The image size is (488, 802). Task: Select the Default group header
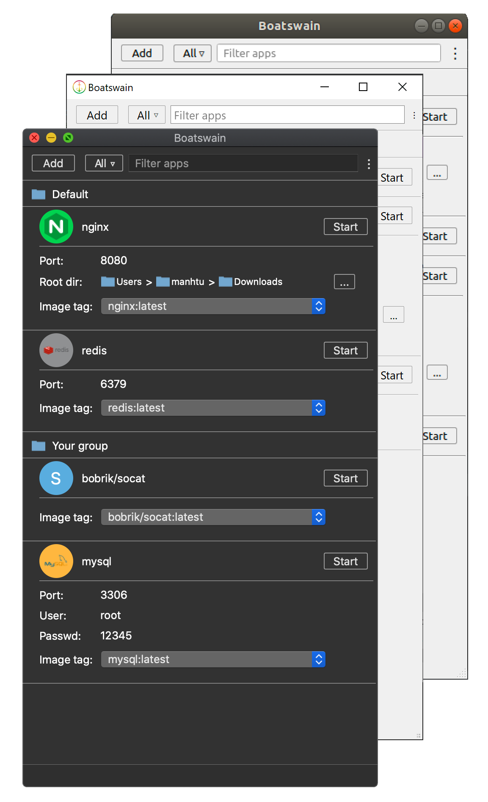pos(200,194)
